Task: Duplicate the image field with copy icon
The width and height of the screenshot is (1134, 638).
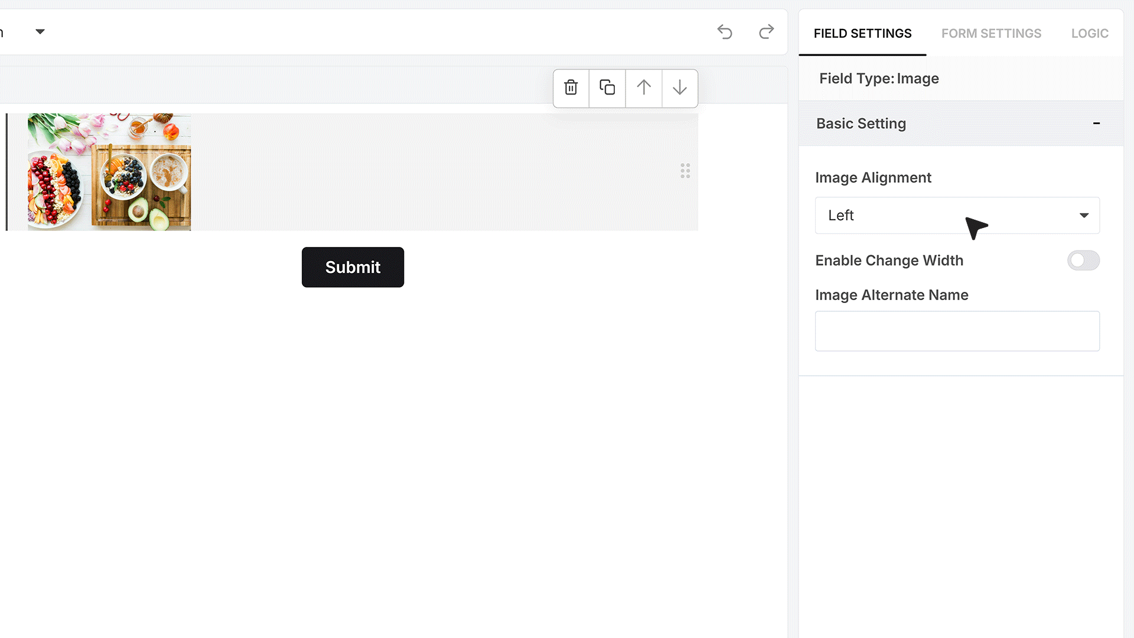Action: 607,88
